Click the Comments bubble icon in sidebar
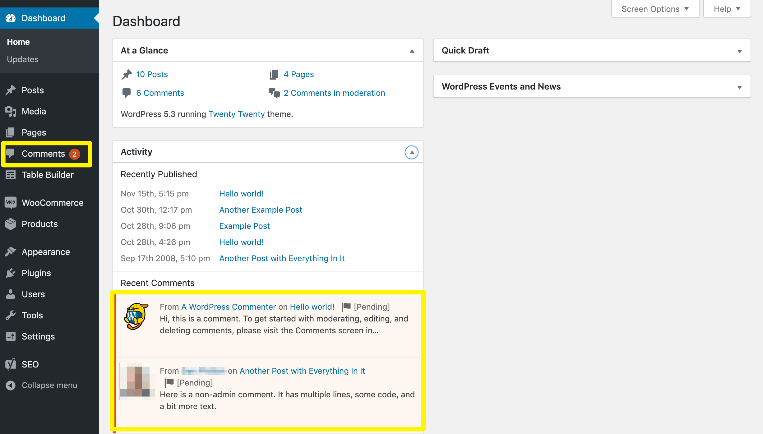This screenshot has height=434, width=763. [11, 154]
